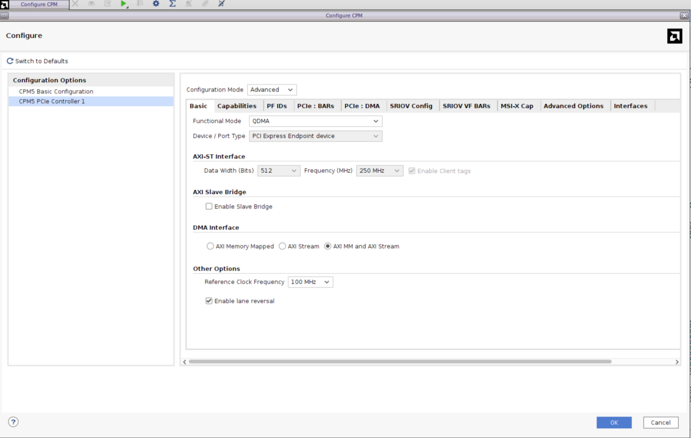Click the Switch to Defaults refresh icon

[x=9, y=60]
